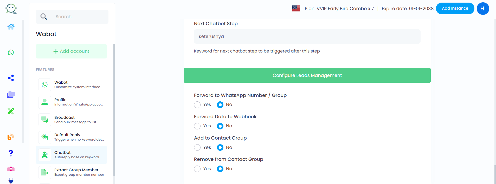Viewport: 496px width, 184px height.
Task: Switch to the Broadcast feature
Action: point(72,120)
